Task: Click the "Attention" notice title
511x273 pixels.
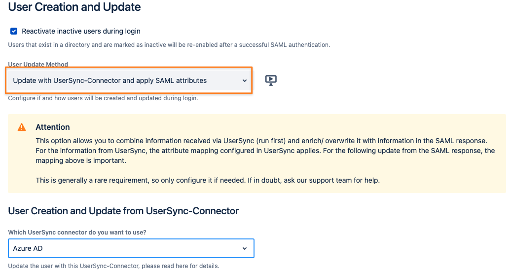Action: pos(53,127)
